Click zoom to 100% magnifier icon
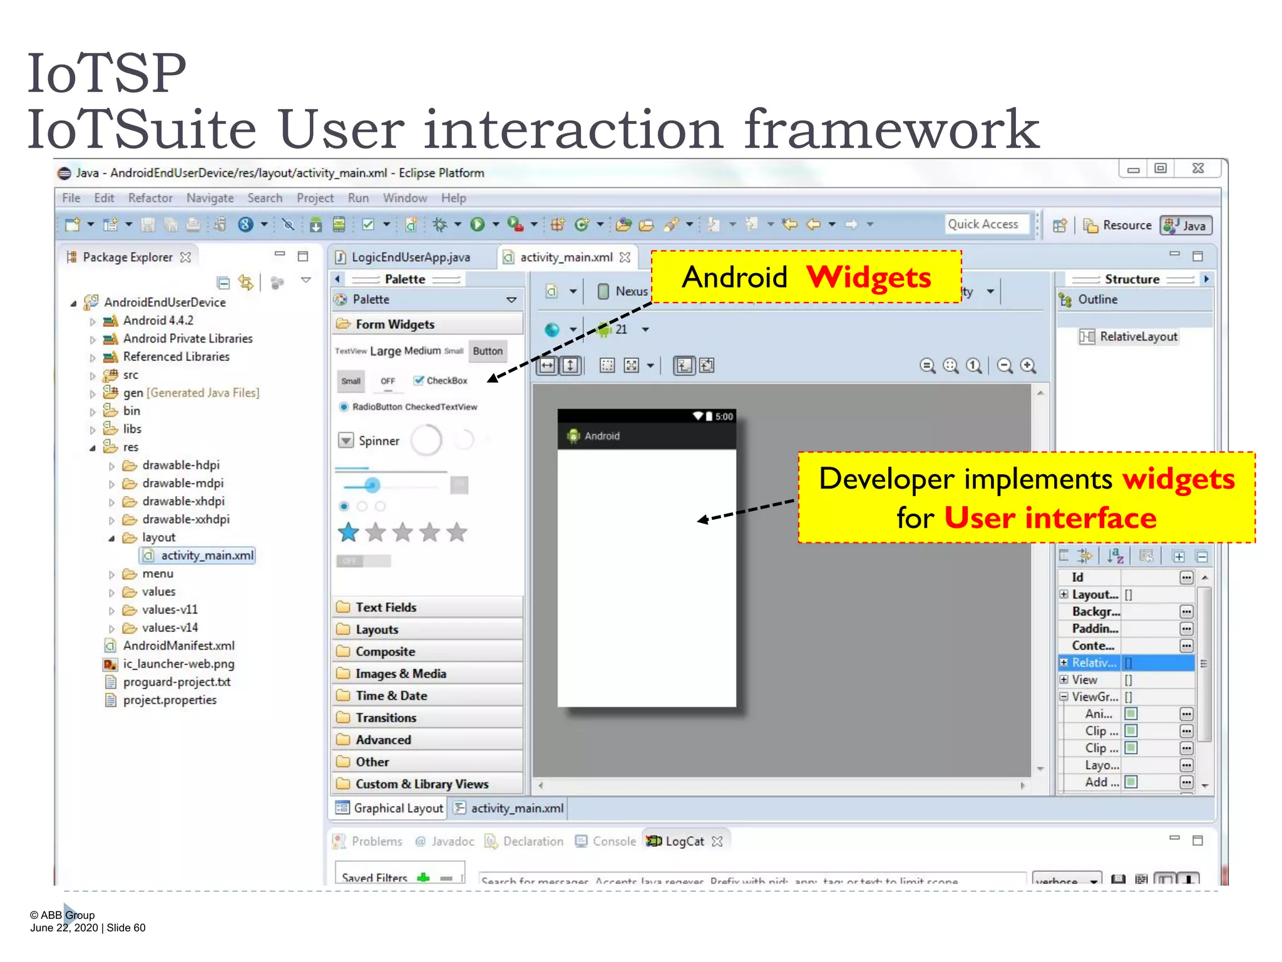Screen dimensions: 1282x962 click(974, 366)
